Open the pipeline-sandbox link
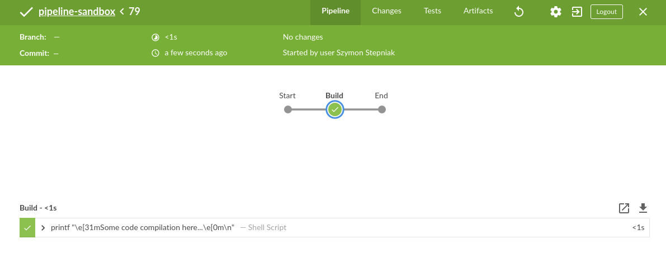The image size is (666, 253). tap(77, 12)
